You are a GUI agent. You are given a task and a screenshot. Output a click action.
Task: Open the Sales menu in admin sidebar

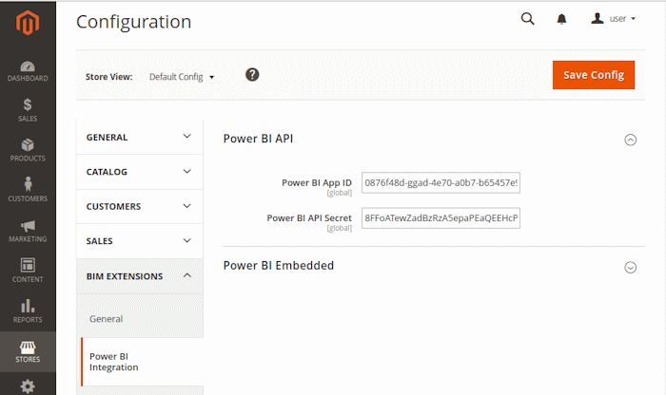point(28,110)
